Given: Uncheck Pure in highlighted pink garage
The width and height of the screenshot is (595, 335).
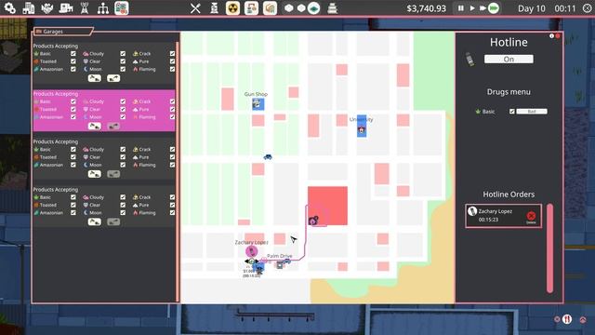Looking at the screenshot, I should [x=172, y=109].
